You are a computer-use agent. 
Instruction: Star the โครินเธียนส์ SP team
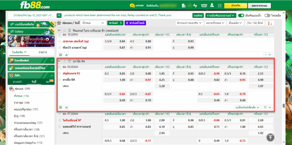(x=60, y=120)
